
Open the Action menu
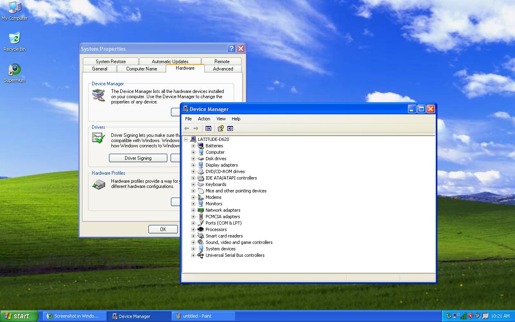(x=204, y=119)
